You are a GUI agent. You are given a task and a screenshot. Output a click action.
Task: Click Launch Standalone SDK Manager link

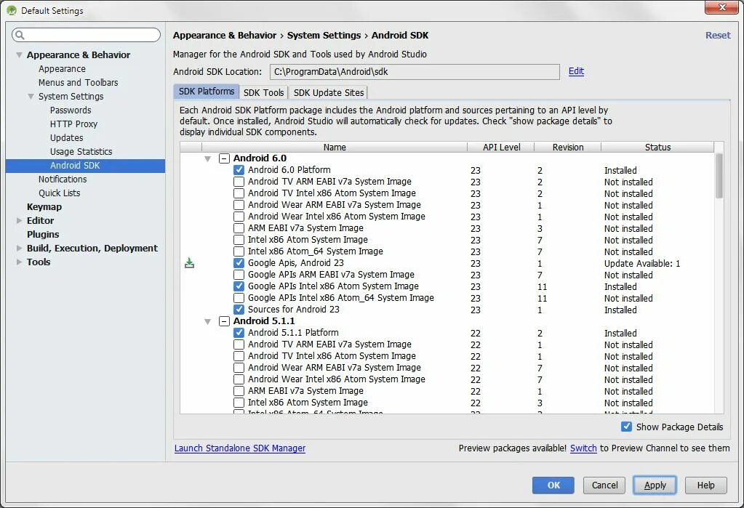[x=239, y=448]
